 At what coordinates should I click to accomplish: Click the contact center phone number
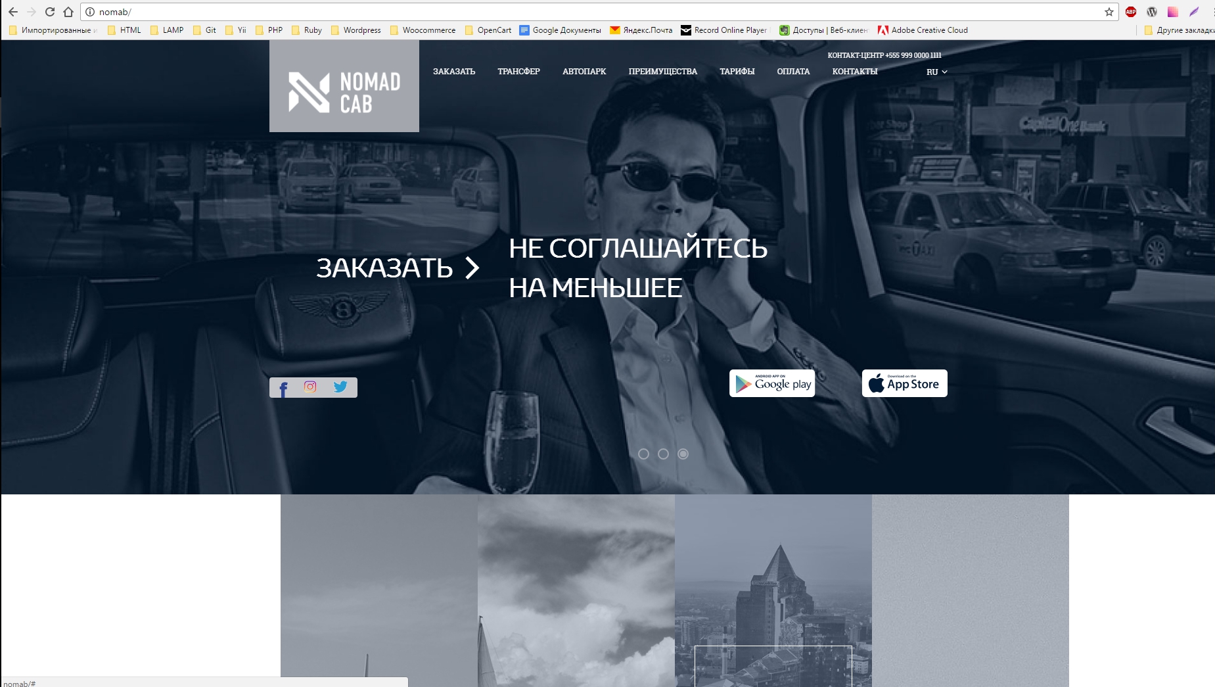click(x=913, y=55)
